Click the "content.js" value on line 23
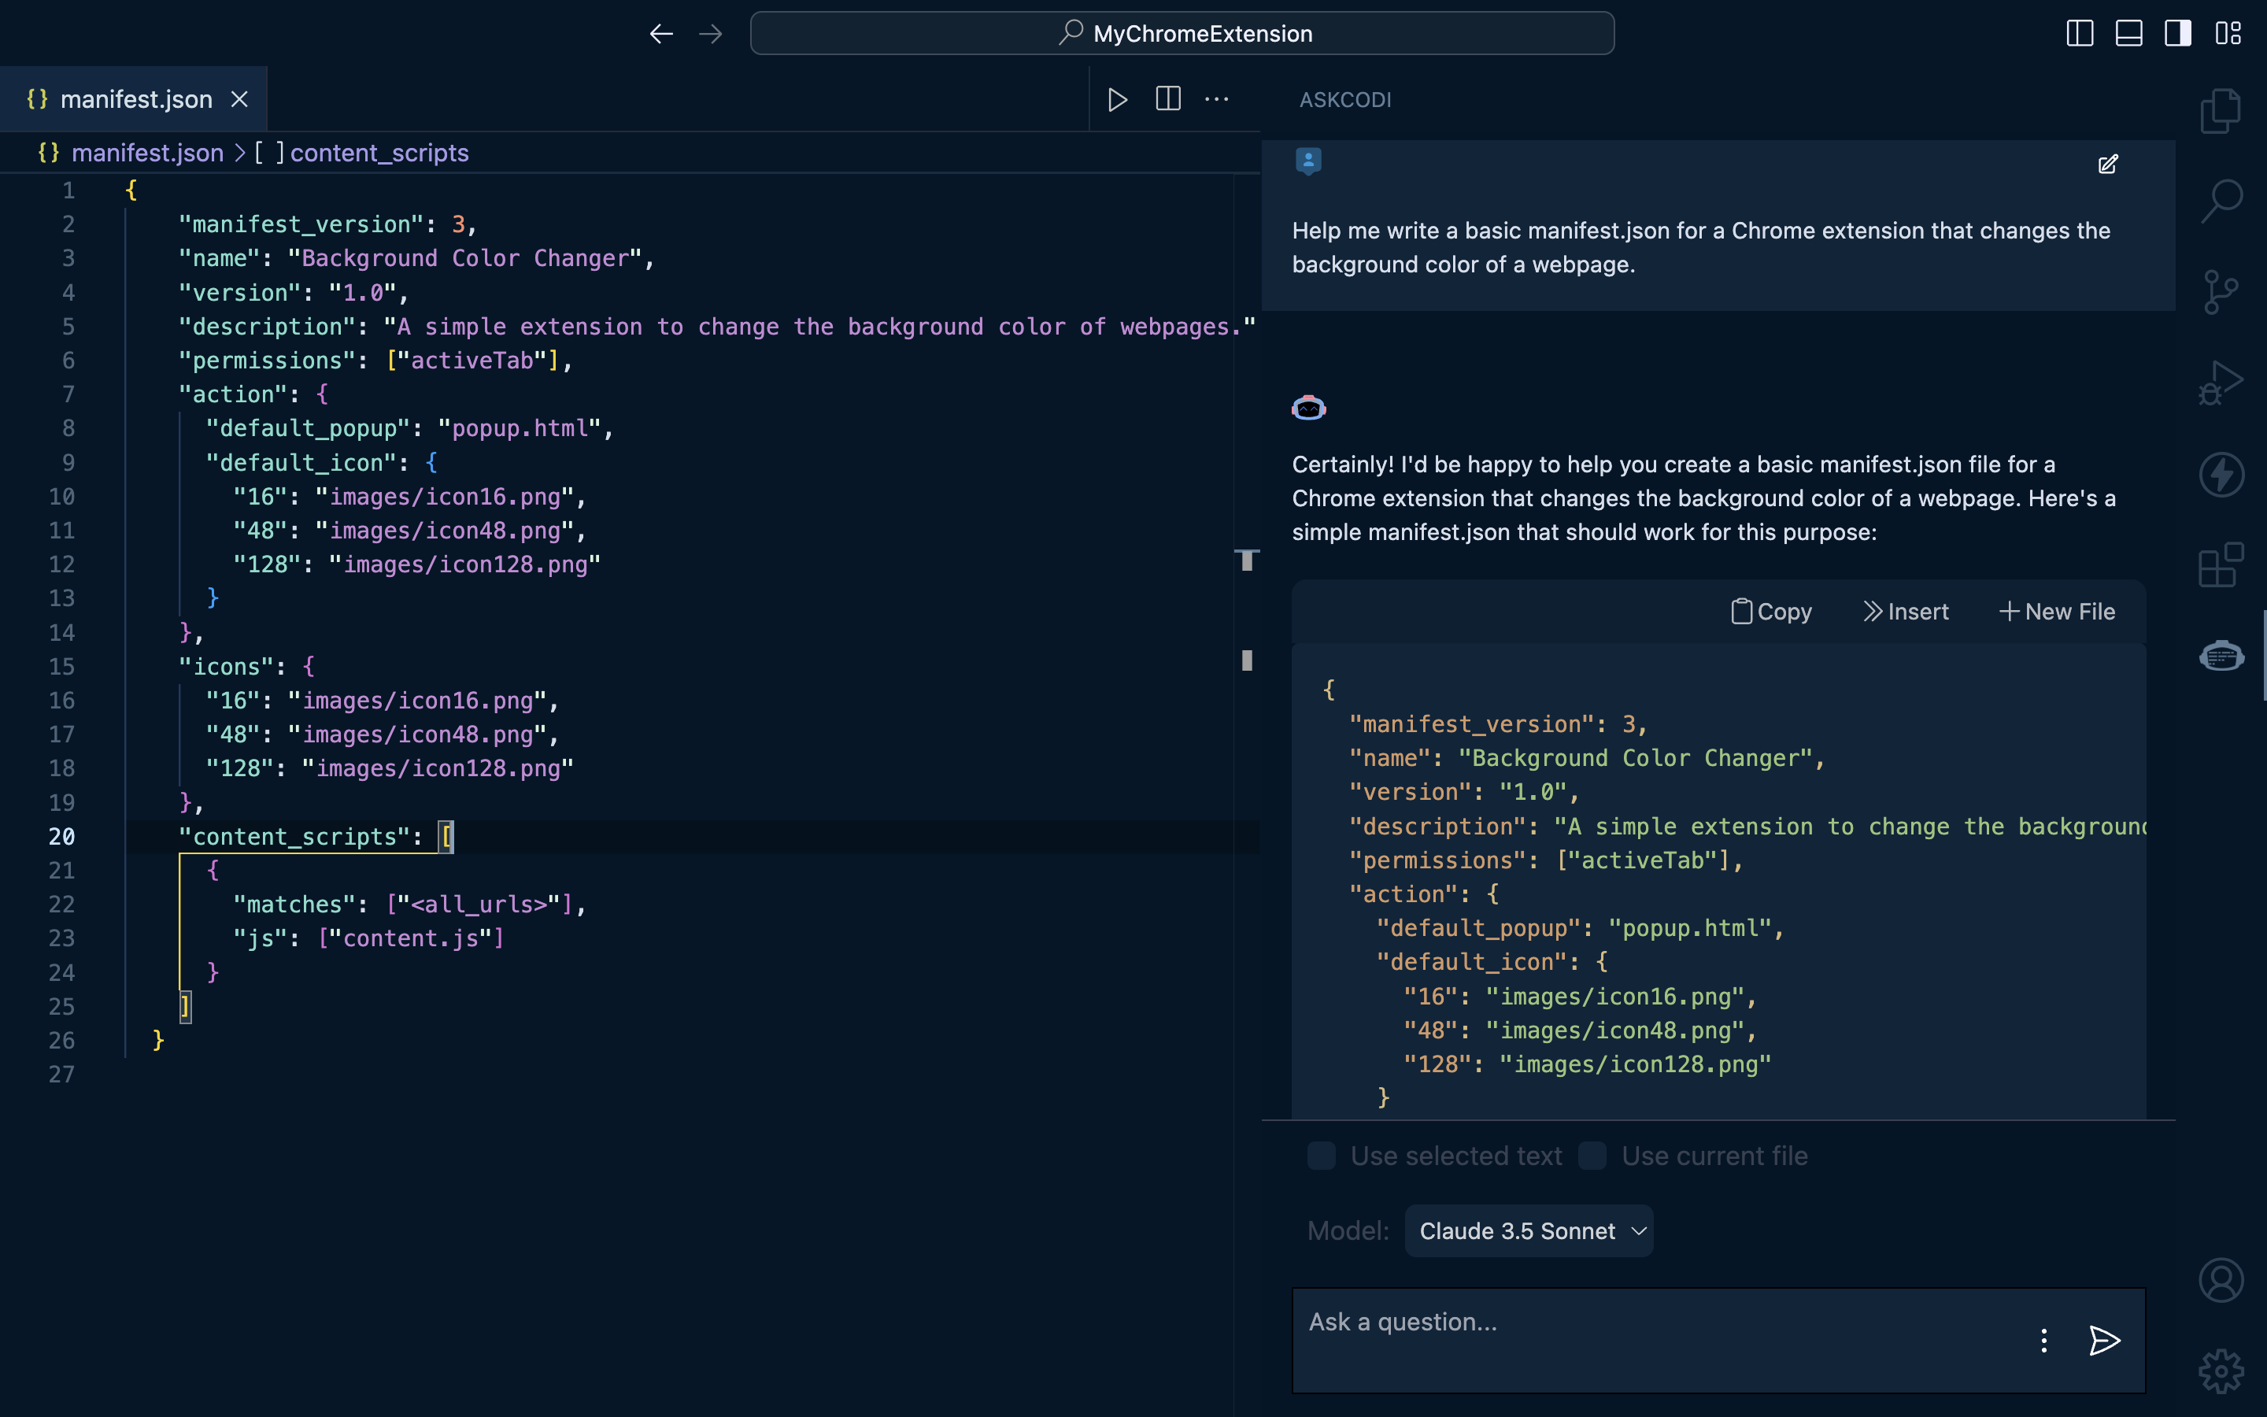Screen dimensions: 2267x1417 (410, 938)
